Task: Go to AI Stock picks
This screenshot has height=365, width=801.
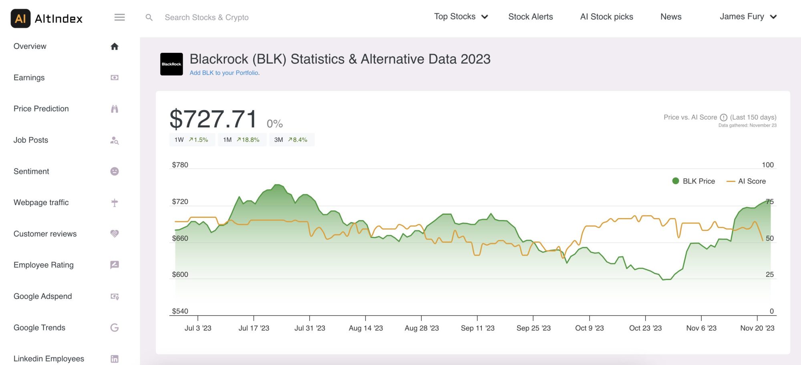Action: 606,16
